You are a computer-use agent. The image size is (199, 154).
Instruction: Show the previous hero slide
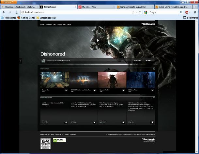click(x=21, y=61)
